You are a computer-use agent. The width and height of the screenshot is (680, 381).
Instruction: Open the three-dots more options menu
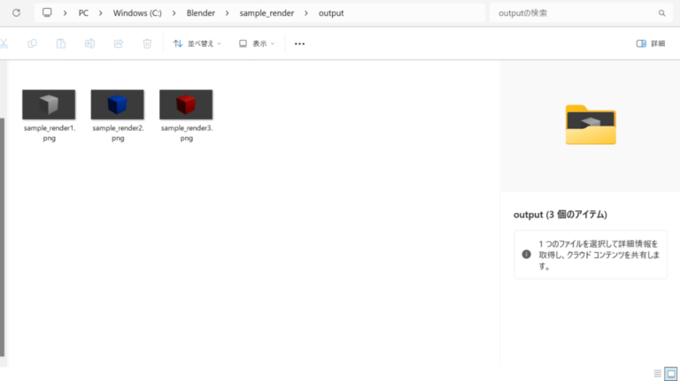click(299, 43)
